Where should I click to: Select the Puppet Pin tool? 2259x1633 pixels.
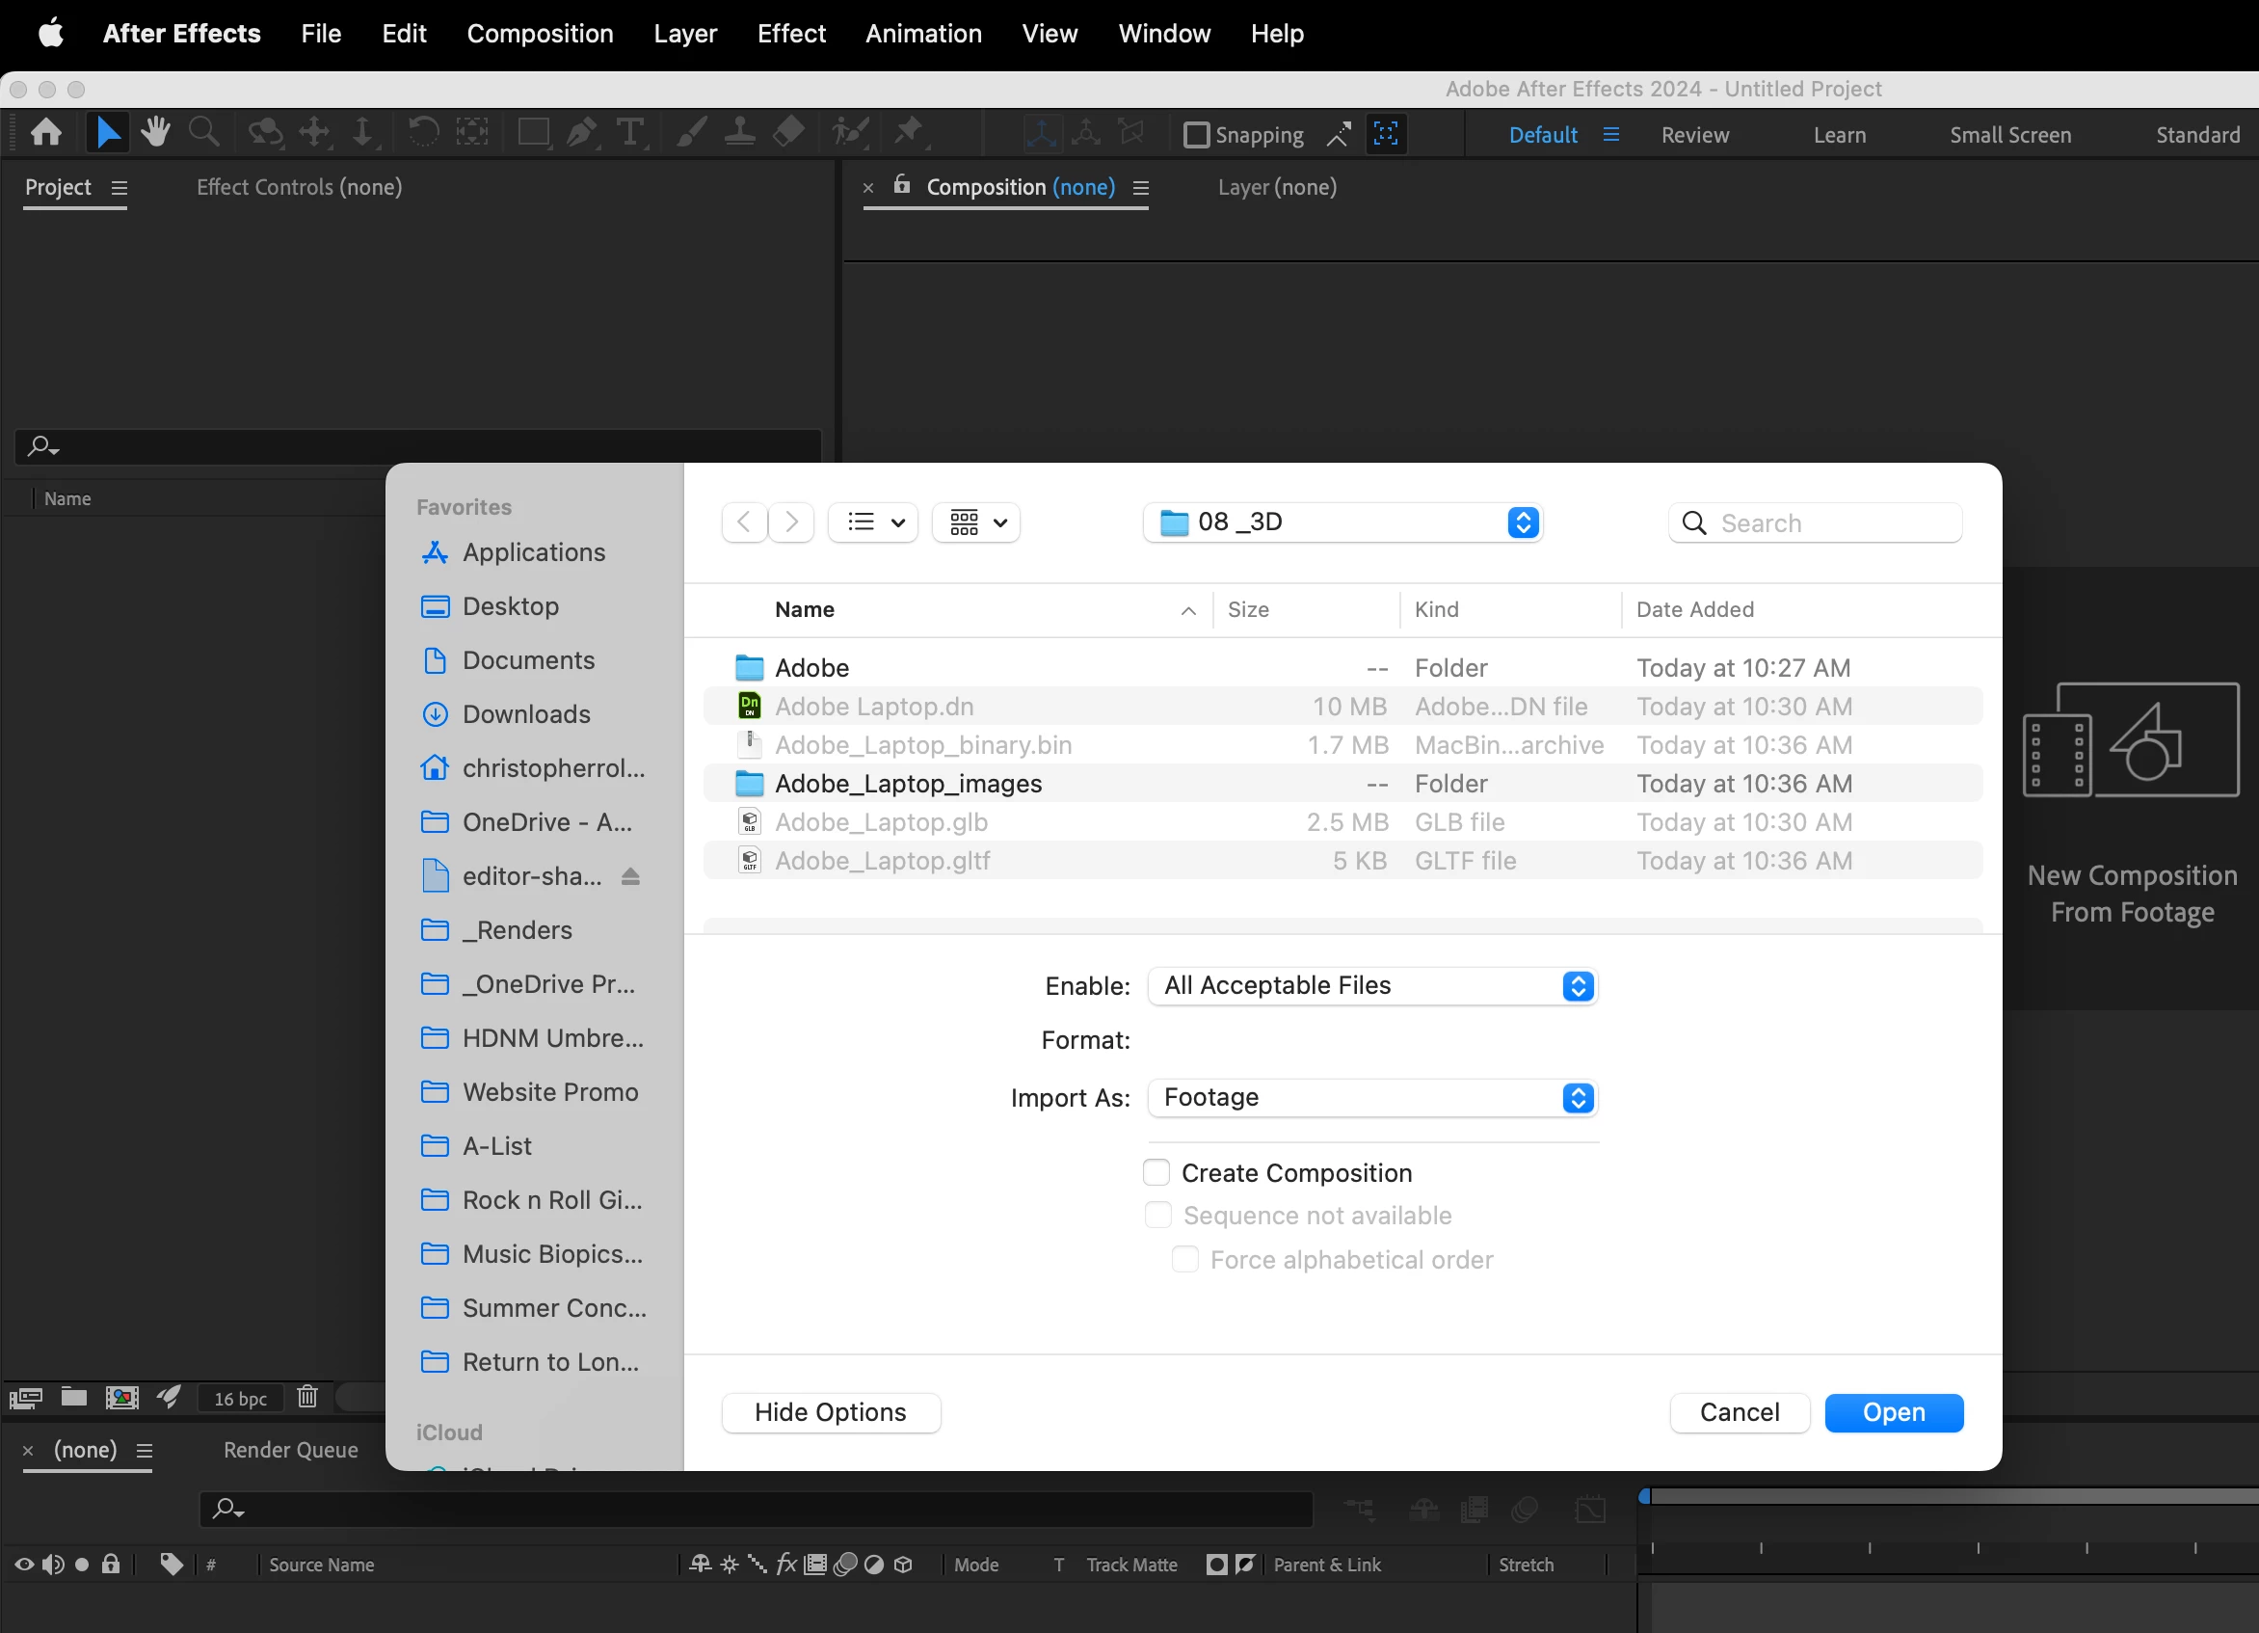pyautogui.click(x=909, y=130)
